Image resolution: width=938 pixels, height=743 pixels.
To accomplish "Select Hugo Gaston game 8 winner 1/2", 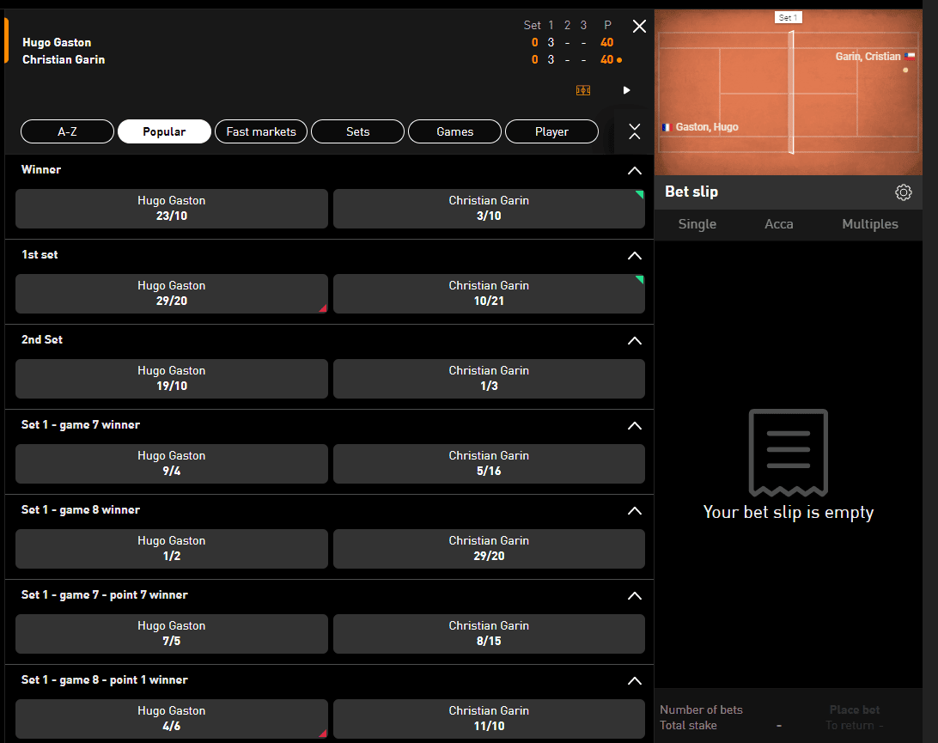I will tap(172, 548).
